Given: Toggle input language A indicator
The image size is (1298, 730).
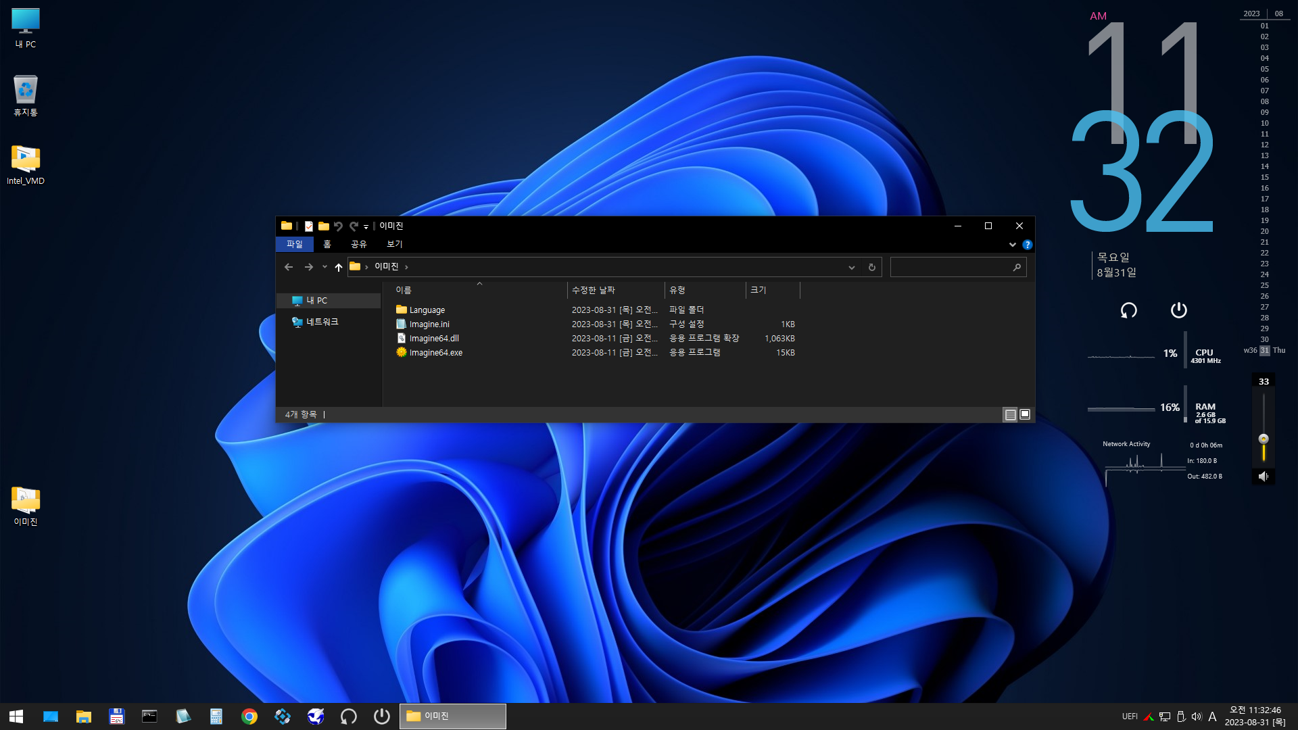Looking at the screenshot, I should click(1212, 716).
